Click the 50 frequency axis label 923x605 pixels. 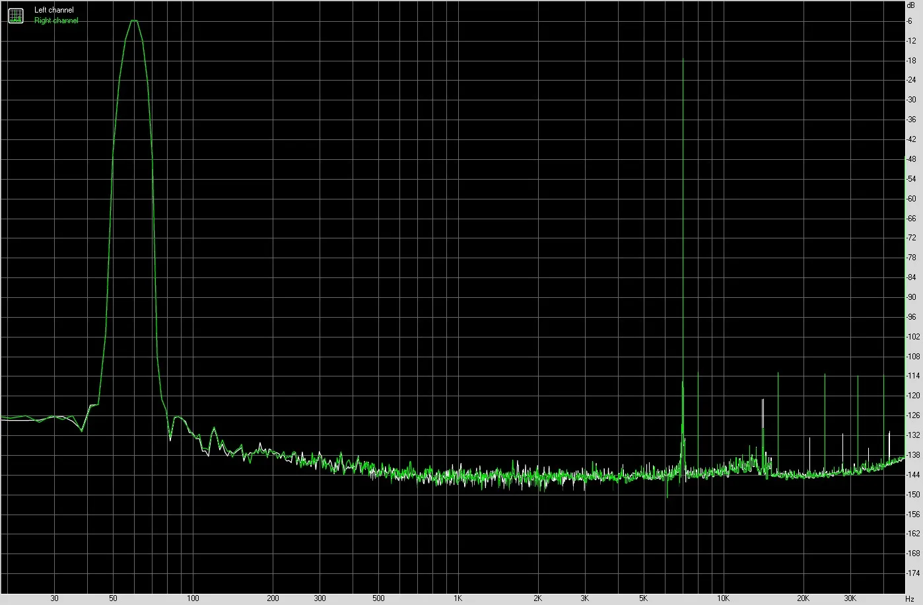pos(114,599)
